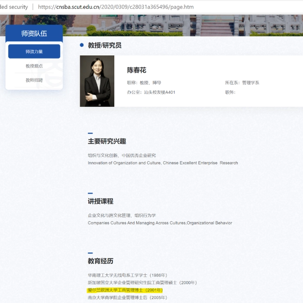Open the 教师招聘 sidebar item
Image resolution: width=303 pixels, height=303 pixels.
click(34, 80)
